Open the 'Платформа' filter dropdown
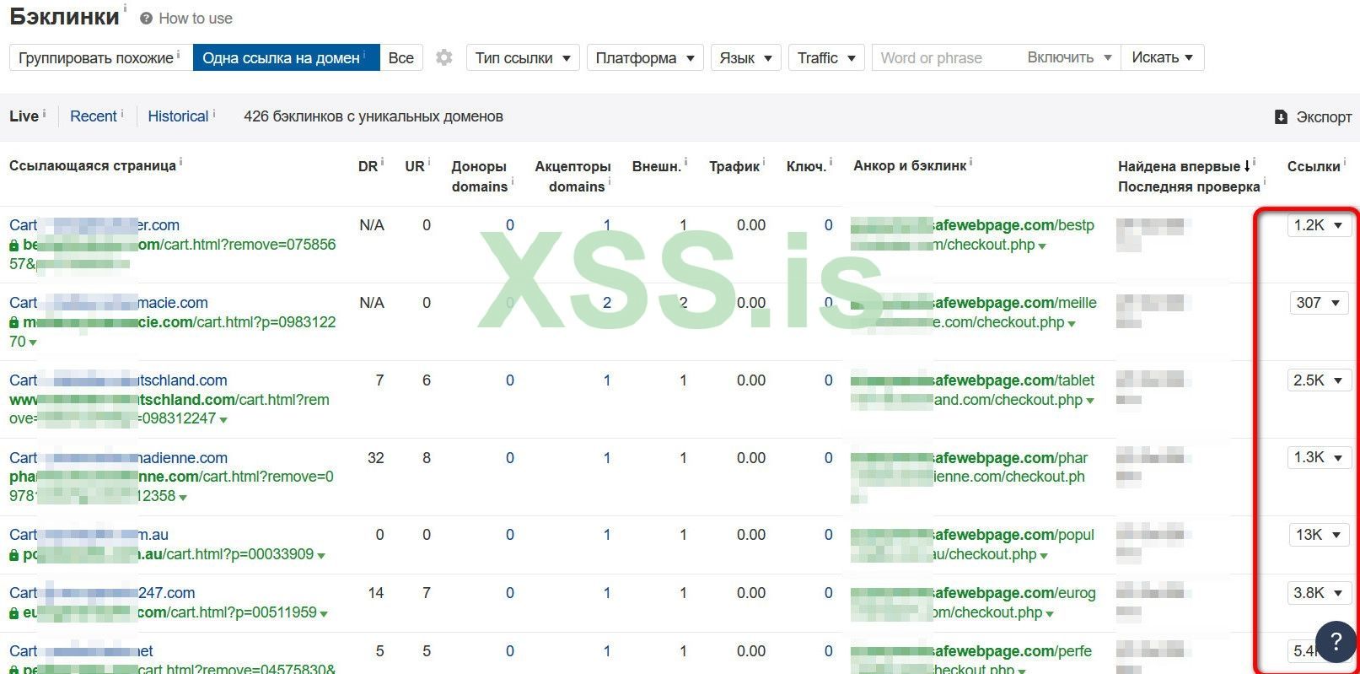Viewport: 1360px width, 674px height. pyautogui.click(x=645, y=57)
